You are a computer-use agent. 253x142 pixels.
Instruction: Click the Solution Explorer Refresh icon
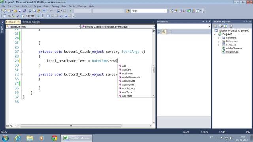pos(225,26)
